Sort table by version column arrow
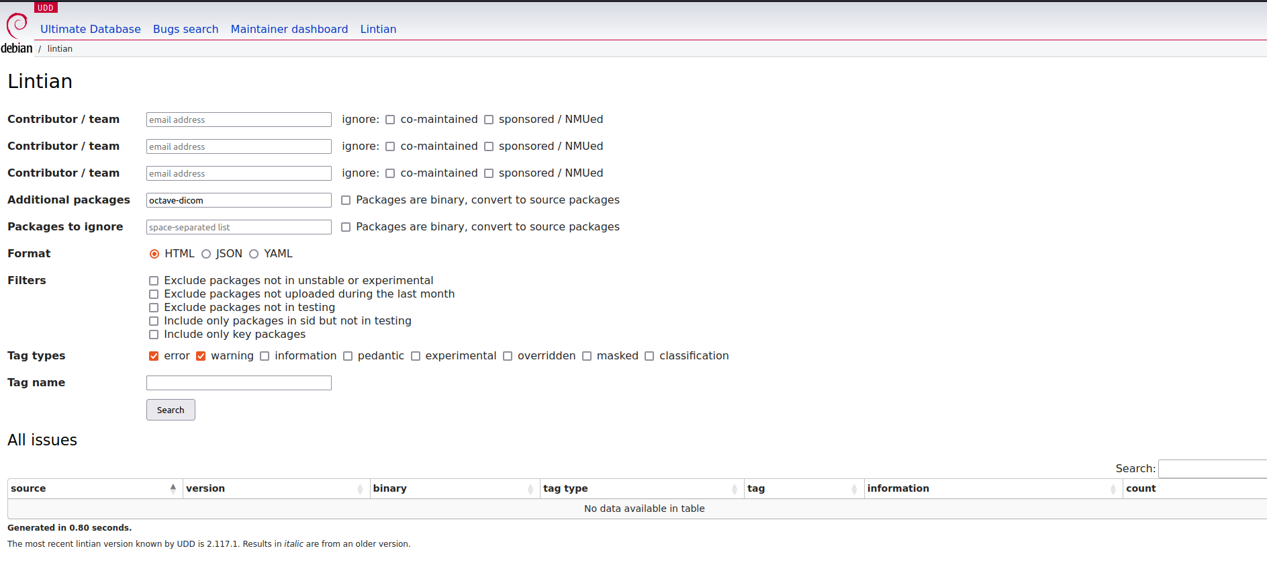This screenshot has width=1267, height=573. click(360, 489)
